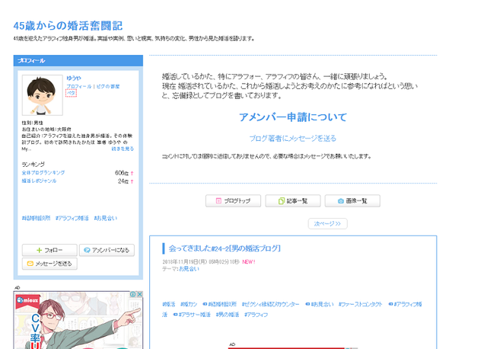The width and height of the screenshot is (487, 349).
Task: Open the blog title 45歳からの婚活奮闘記
Action: (x=68, y=25)
